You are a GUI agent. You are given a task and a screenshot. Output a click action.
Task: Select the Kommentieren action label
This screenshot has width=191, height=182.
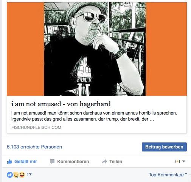point(73,162)
